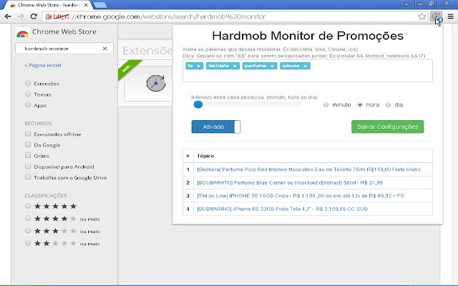This screenshot has width=458, height=286.
Task: Remove the 'bicicleta' keyword tag
Action: pos(235,66)
